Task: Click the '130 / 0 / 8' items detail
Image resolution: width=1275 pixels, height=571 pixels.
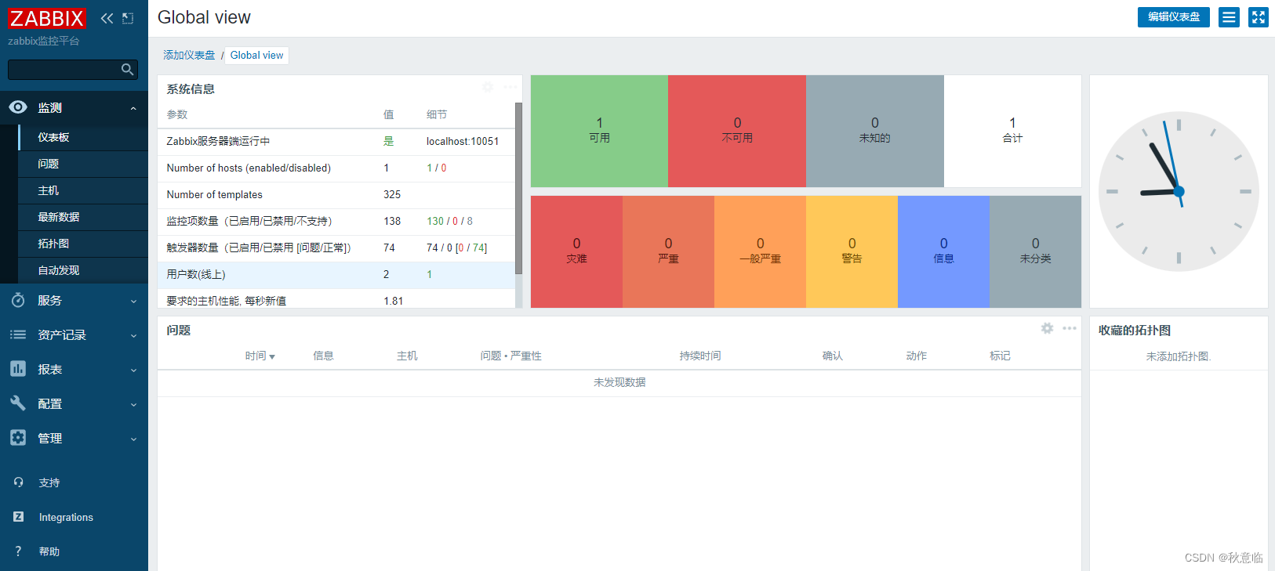Action: pyautogui.click(x=449, y=221)
